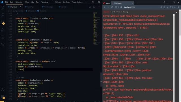
Task: Dismiss the error overlay with X
Action: click(x=176, y=12)
